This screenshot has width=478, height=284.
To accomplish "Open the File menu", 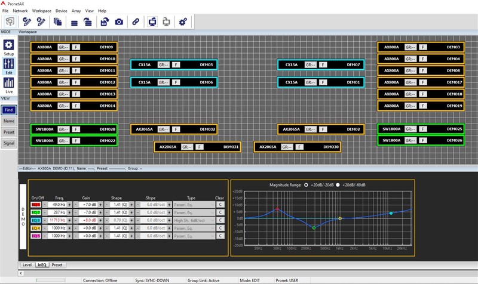I will 5,11.
